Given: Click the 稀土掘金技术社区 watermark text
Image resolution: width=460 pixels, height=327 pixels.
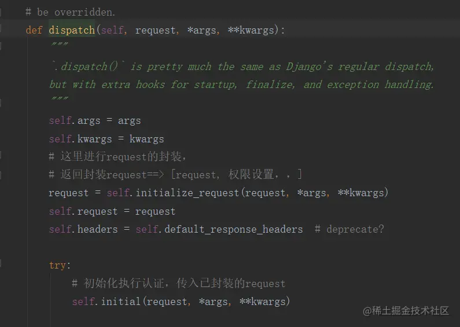Looking at the screenshot, I should click(x=406, y=311).
